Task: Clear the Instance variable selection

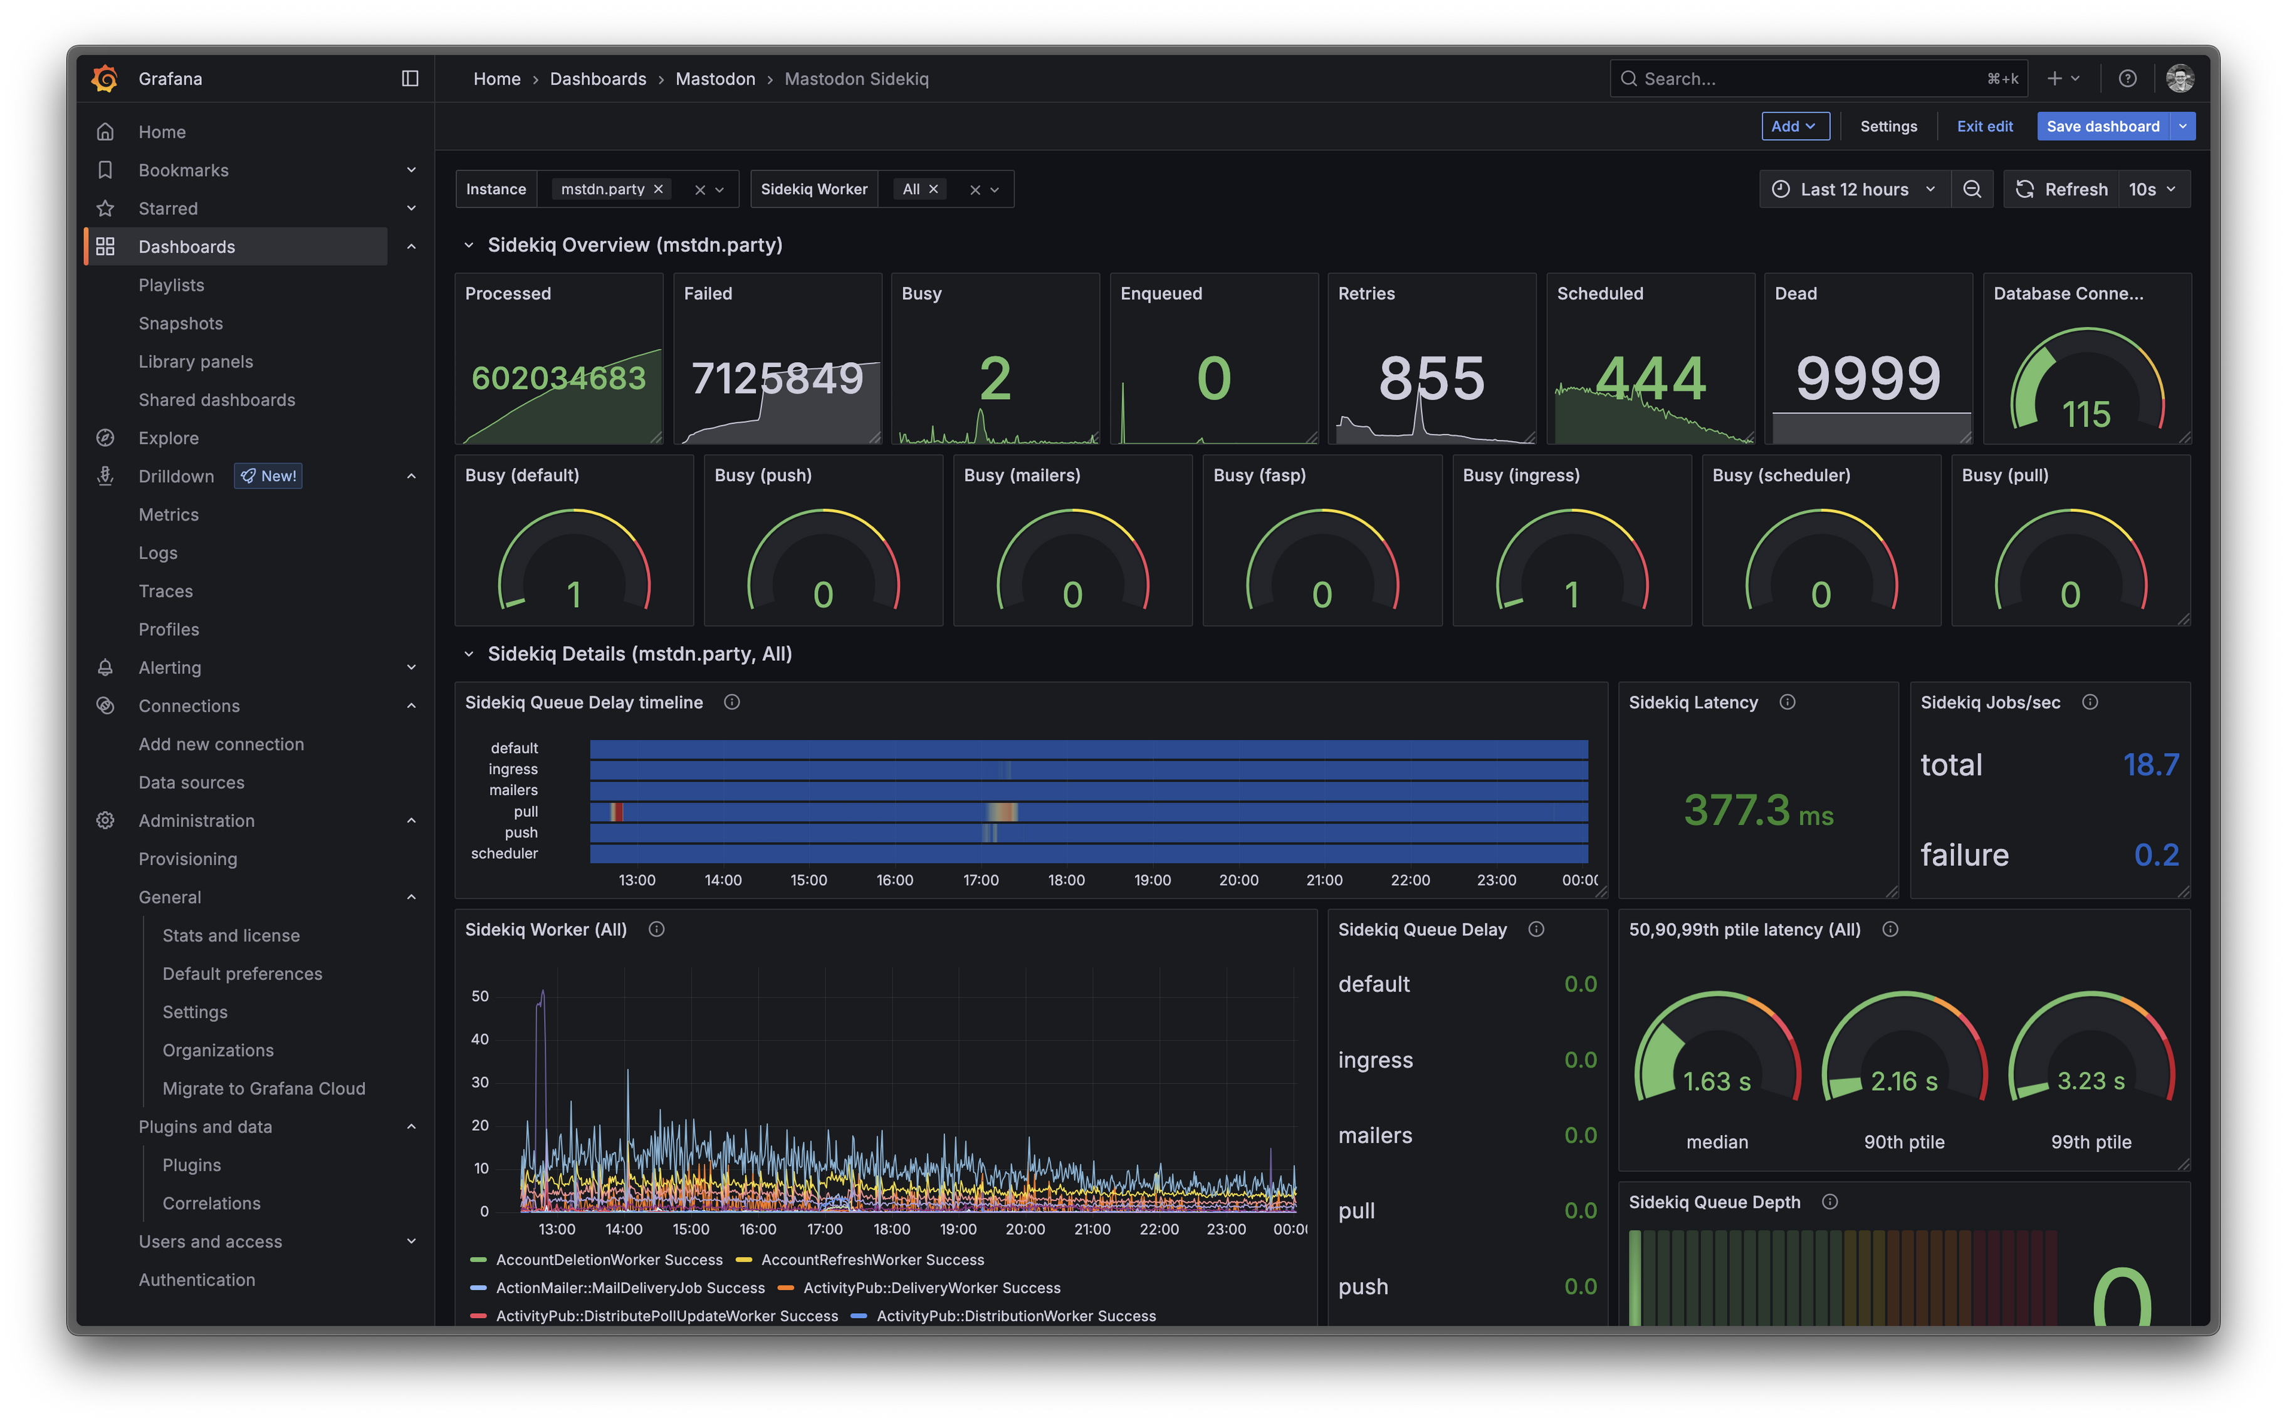Action: coord(700,189)
